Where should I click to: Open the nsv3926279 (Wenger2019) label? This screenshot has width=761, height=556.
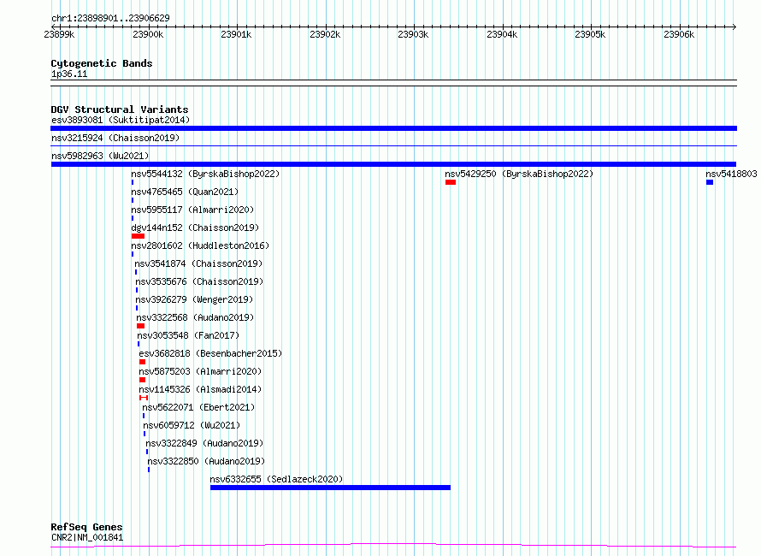(194, 299)
